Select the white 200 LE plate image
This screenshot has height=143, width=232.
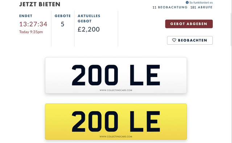(x=116, y=75)
